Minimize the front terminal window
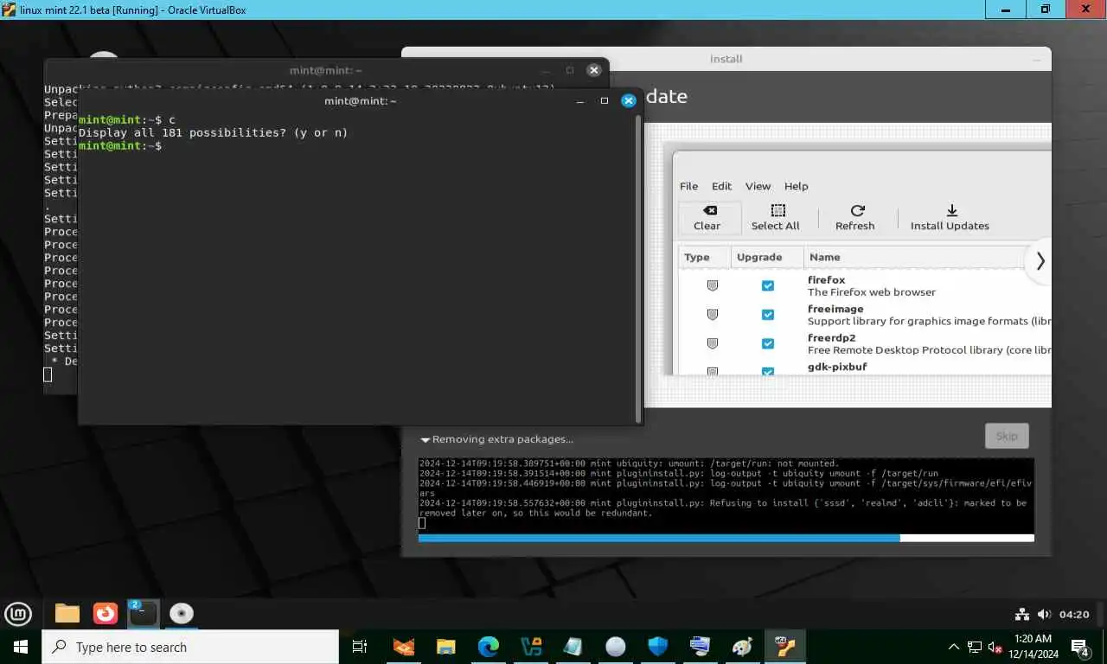The width and height of the screenshot is (1107, 664). [580, 101]
